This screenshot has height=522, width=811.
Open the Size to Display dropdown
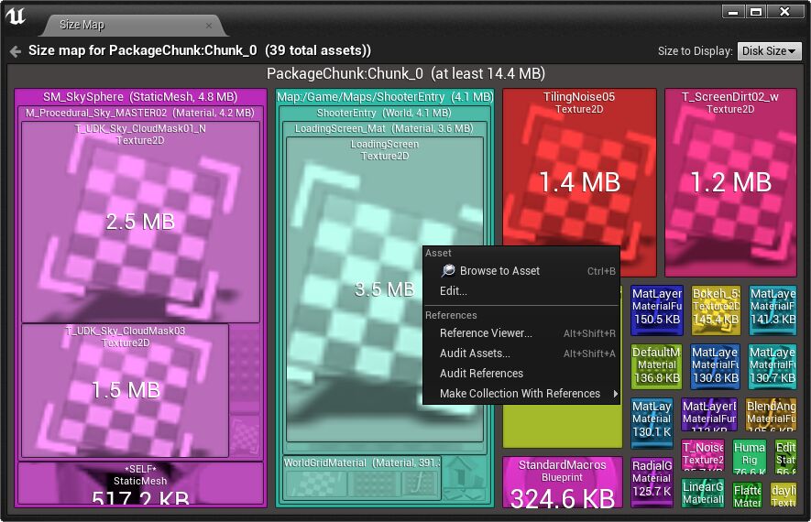[769, 51]
